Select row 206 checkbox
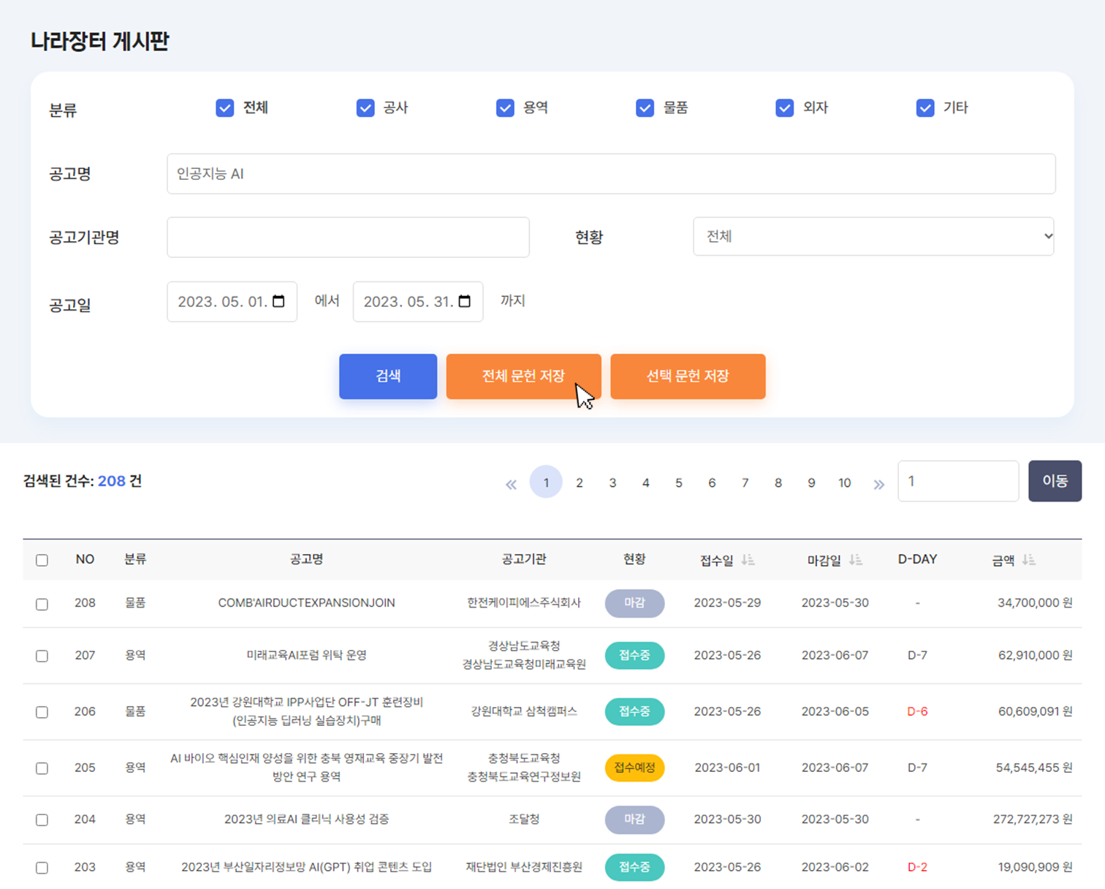The image size is (1105, 889). (42, 712)
